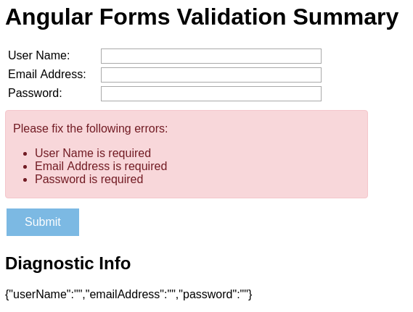Click the 'Email Address:' label
Image resolution: width=413 pixels, height=312 pixels.
(47, 75)
